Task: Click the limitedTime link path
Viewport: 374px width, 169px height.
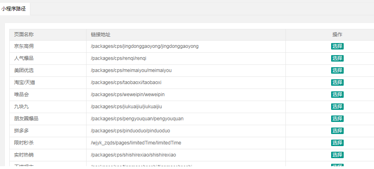Action: click(x=136, y=143)
